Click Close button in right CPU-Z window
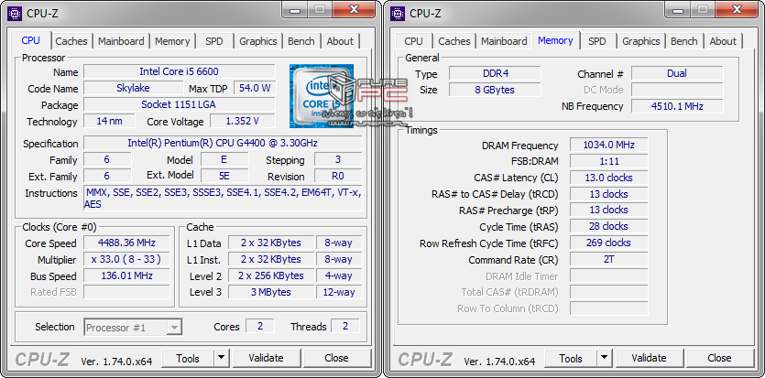 pyautogui.click(x=719, y=359)
